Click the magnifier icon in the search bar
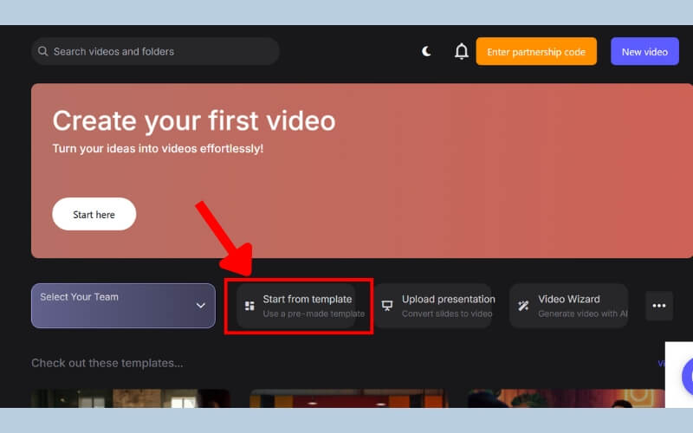This screenshot has width=693, height=433. (x=42, y=52)
